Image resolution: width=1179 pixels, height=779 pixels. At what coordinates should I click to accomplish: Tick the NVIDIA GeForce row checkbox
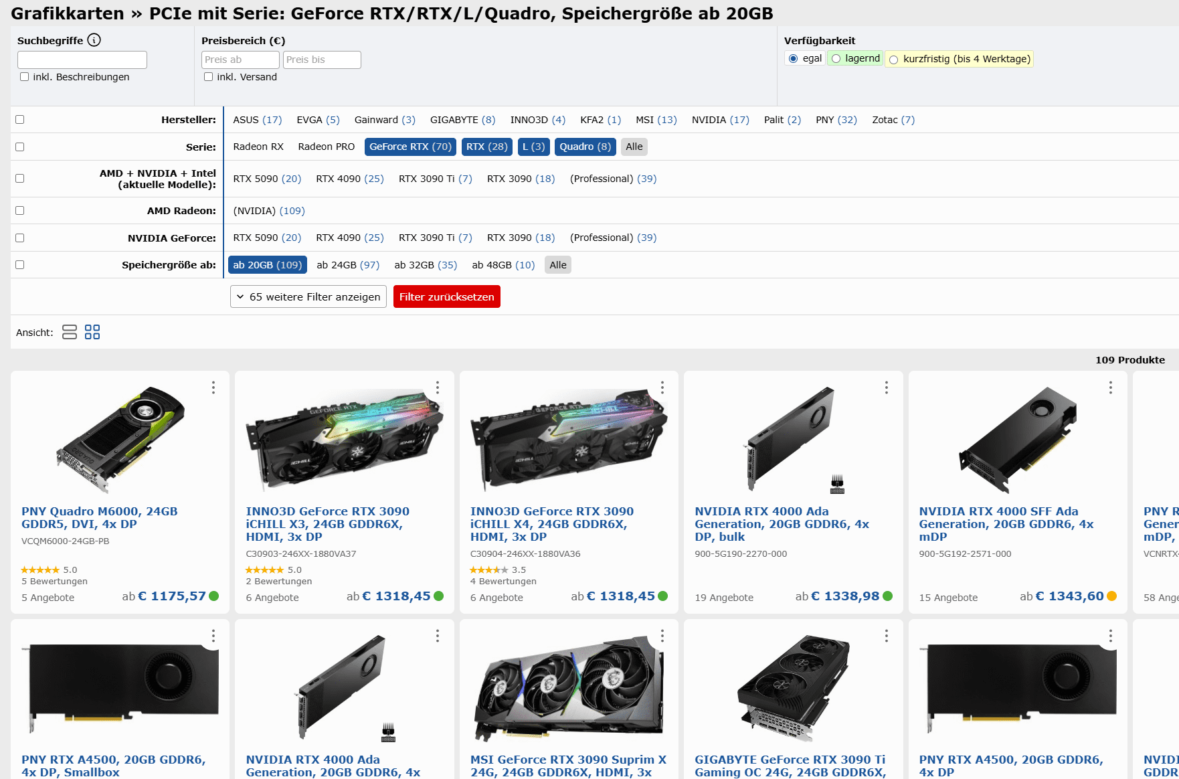[x=20, y=238]
